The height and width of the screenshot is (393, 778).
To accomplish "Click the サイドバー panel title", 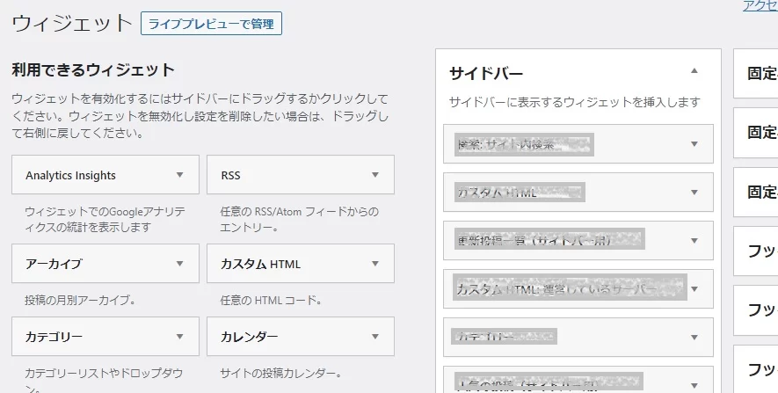I will tap(486, 74).
